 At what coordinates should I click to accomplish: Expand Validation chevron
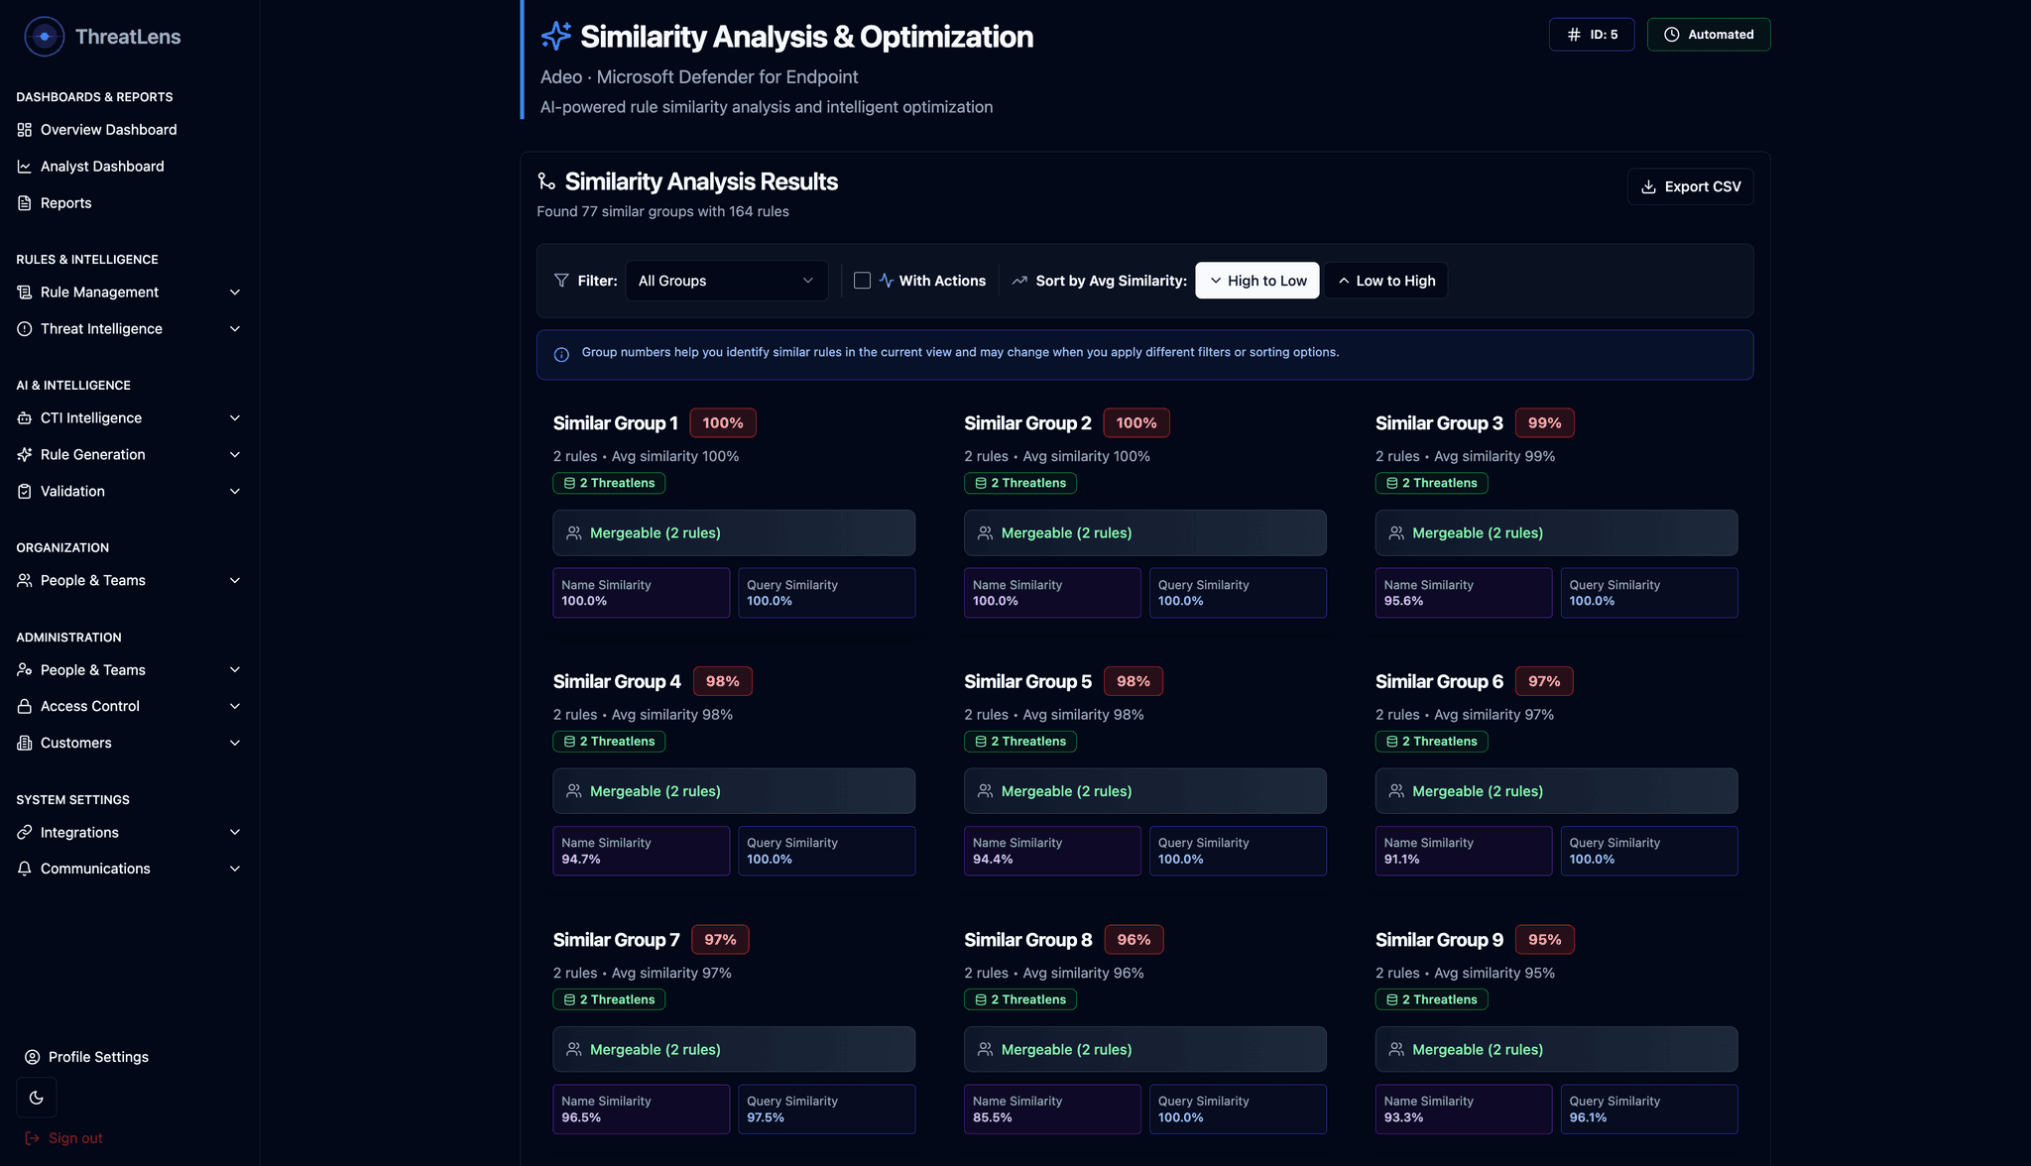[235, 492]
